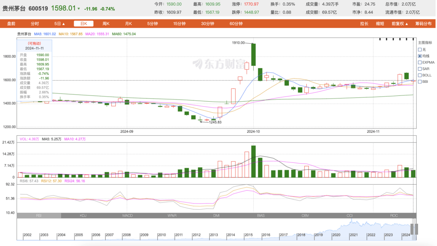The width and height of the screenshot is (437, 246).
Task: Click the timeline range slider handle
Action: (414, 229)
